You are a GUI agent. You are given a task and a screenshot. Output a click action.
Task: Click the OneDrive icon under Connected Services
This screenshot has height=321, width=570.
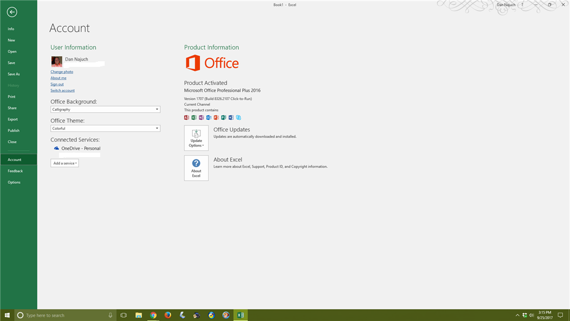56,148
